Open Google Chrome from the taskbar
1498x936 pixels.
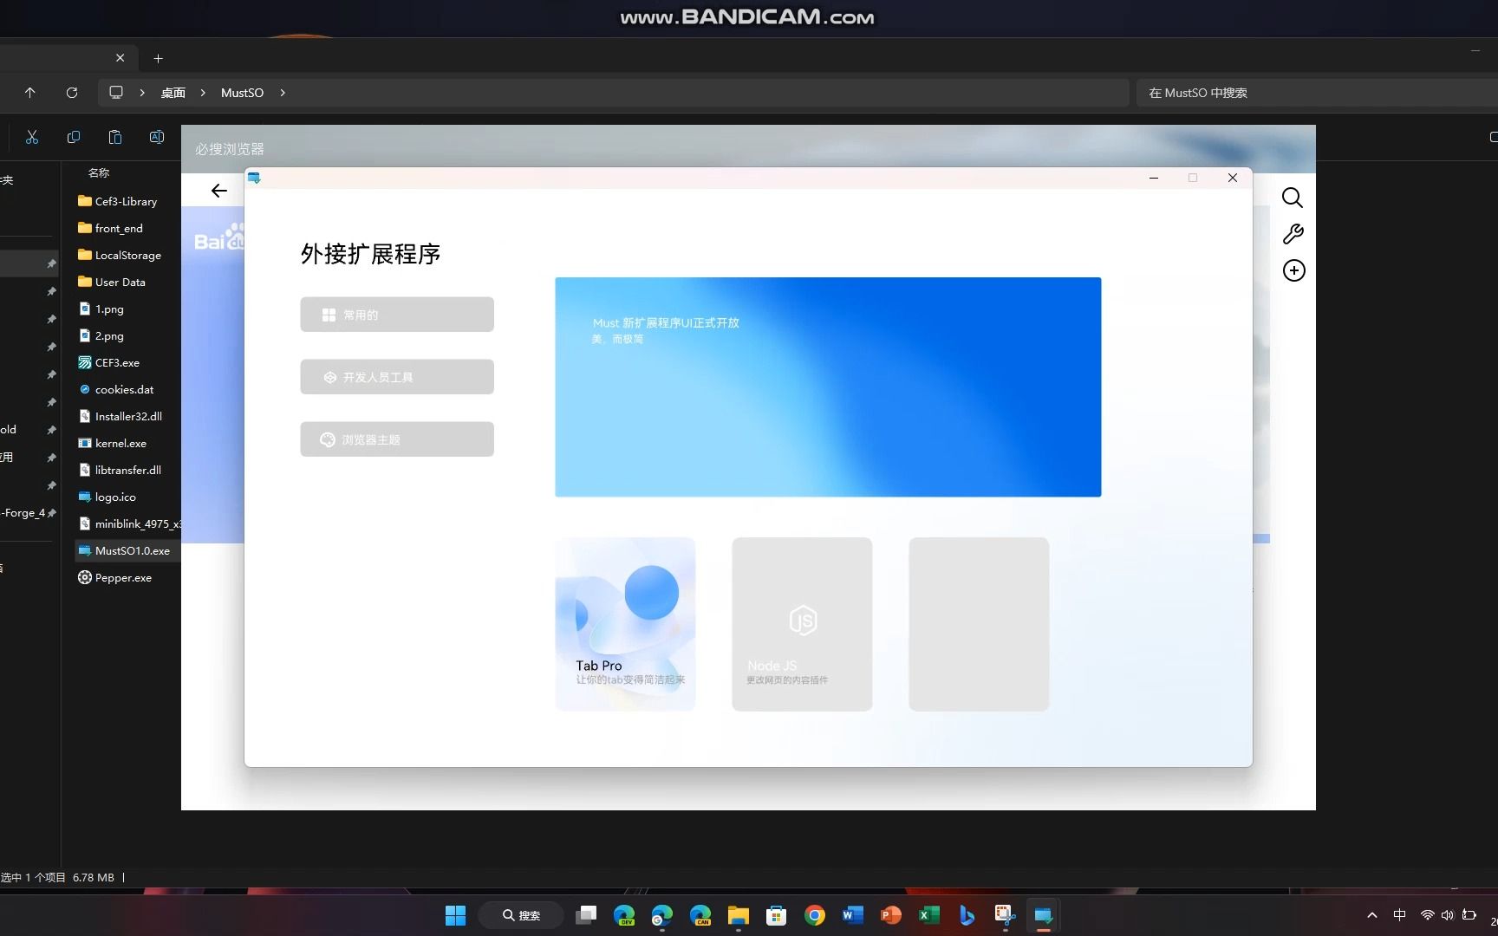(815, 915)
